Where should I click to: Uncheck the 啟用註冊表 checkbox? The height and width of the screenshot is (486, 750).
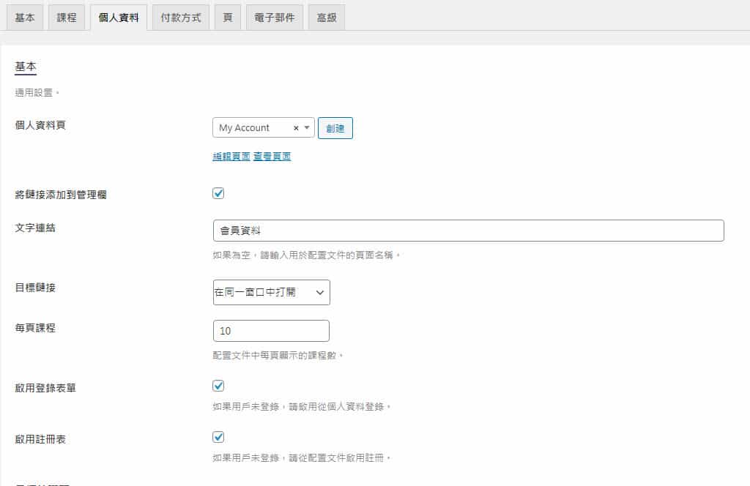[218, 437]
